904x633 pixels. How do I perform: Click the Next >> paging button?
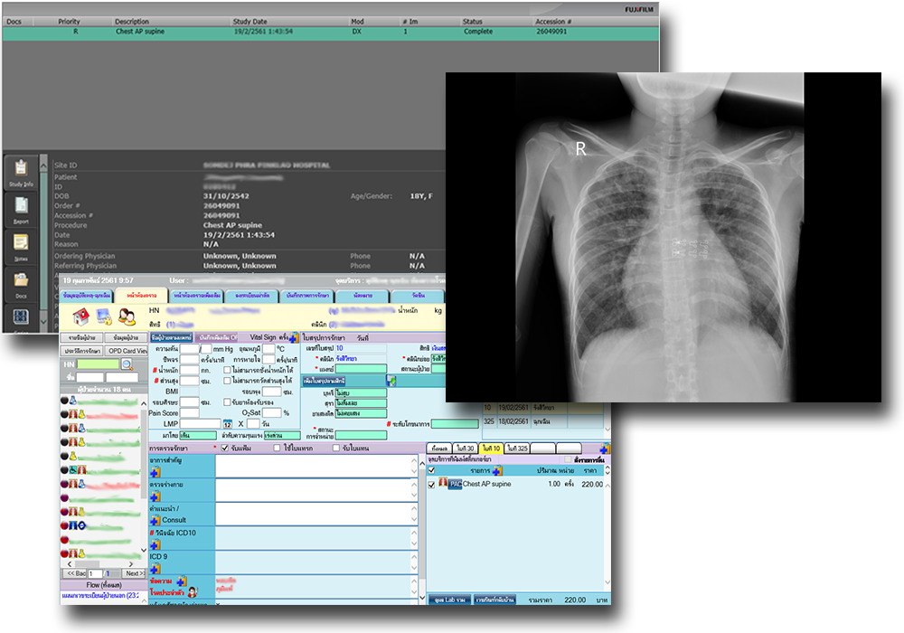tap(135, 573)
